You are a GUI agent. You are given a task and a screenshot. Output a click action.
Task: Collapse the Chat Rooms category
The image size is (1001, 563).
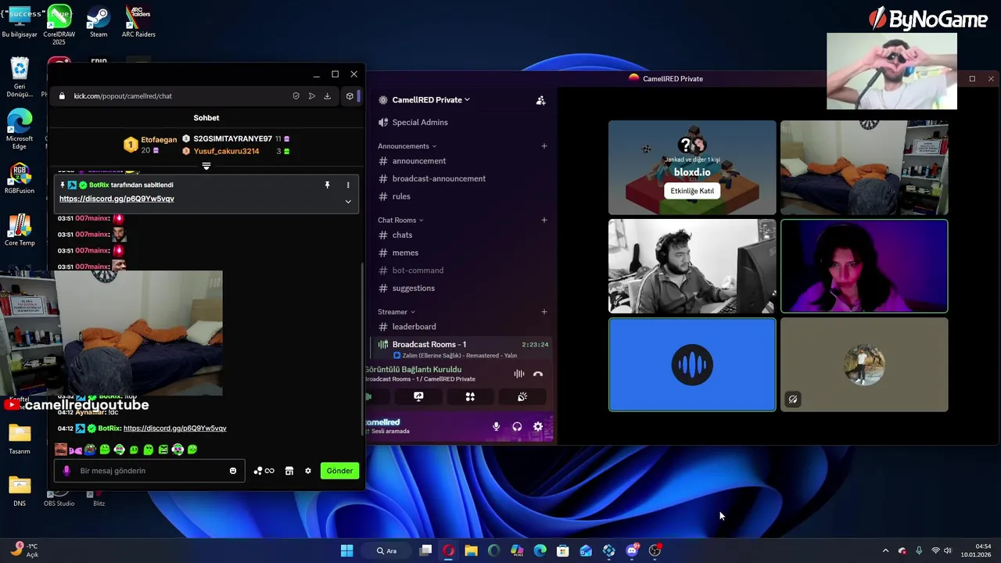pos(400,221)
